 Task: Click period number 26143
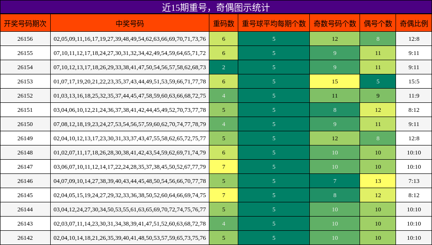pos(25,224)
